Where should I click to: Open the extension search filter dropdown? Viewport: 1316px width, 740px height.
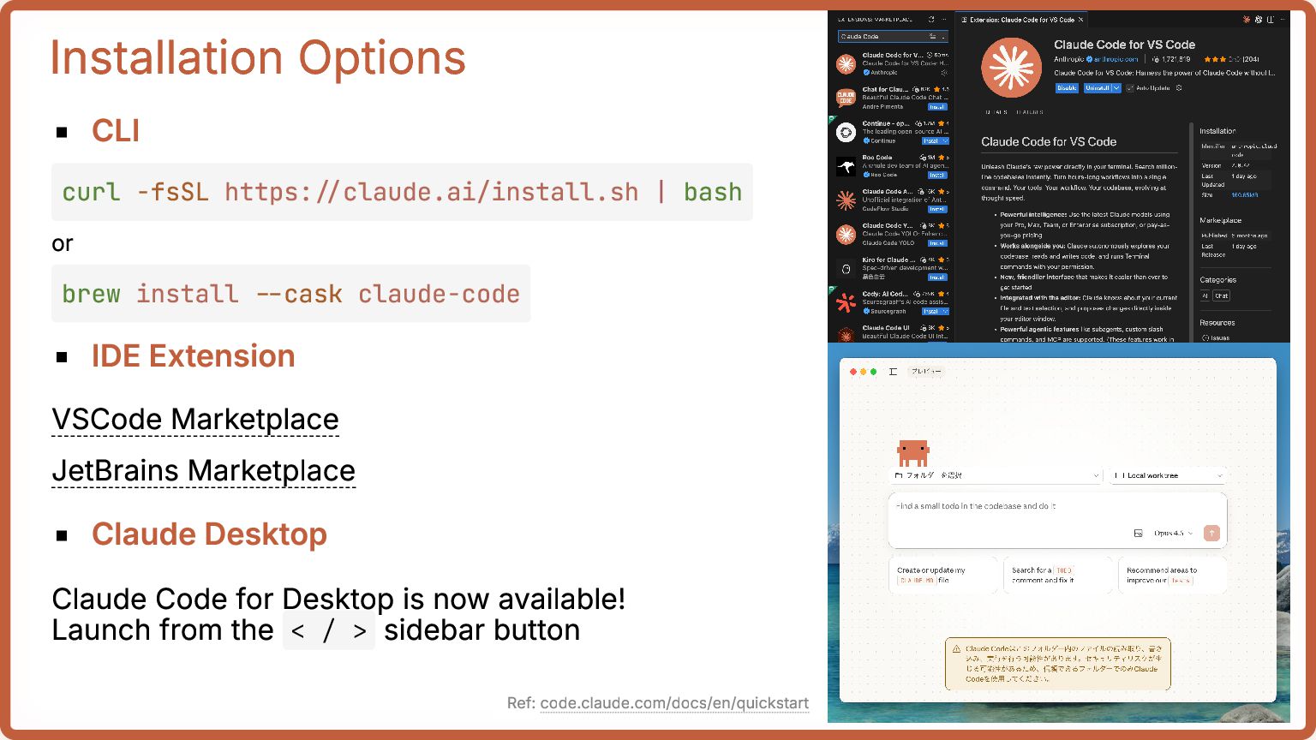943,36
